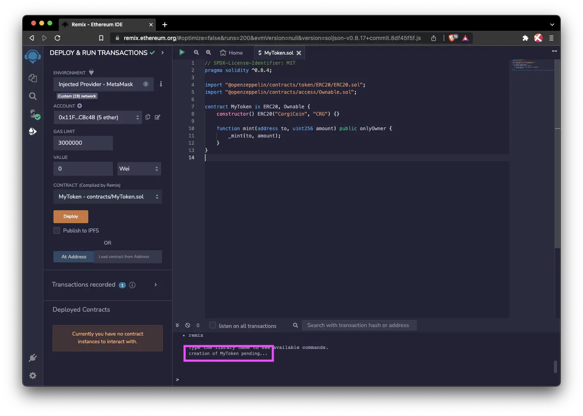Close the MyToken.sol tab
583x416 pixels.
pos(299,53)
